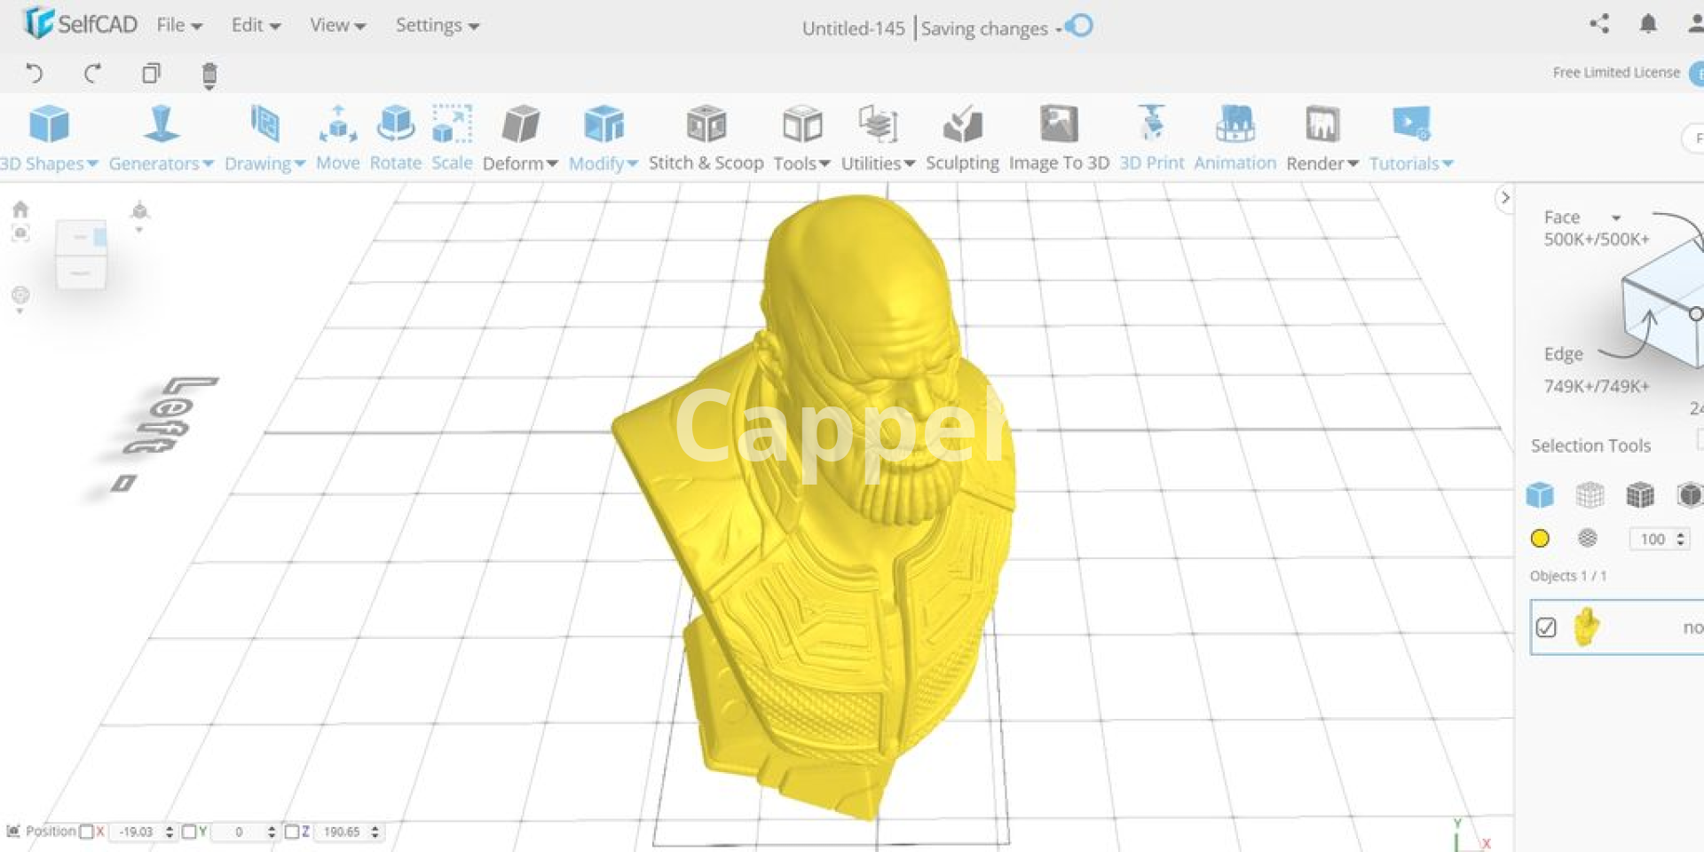Toggle the object visibility checkbox in list
The height and width of the screenshot is (852, 1704).
(1546, 627)
